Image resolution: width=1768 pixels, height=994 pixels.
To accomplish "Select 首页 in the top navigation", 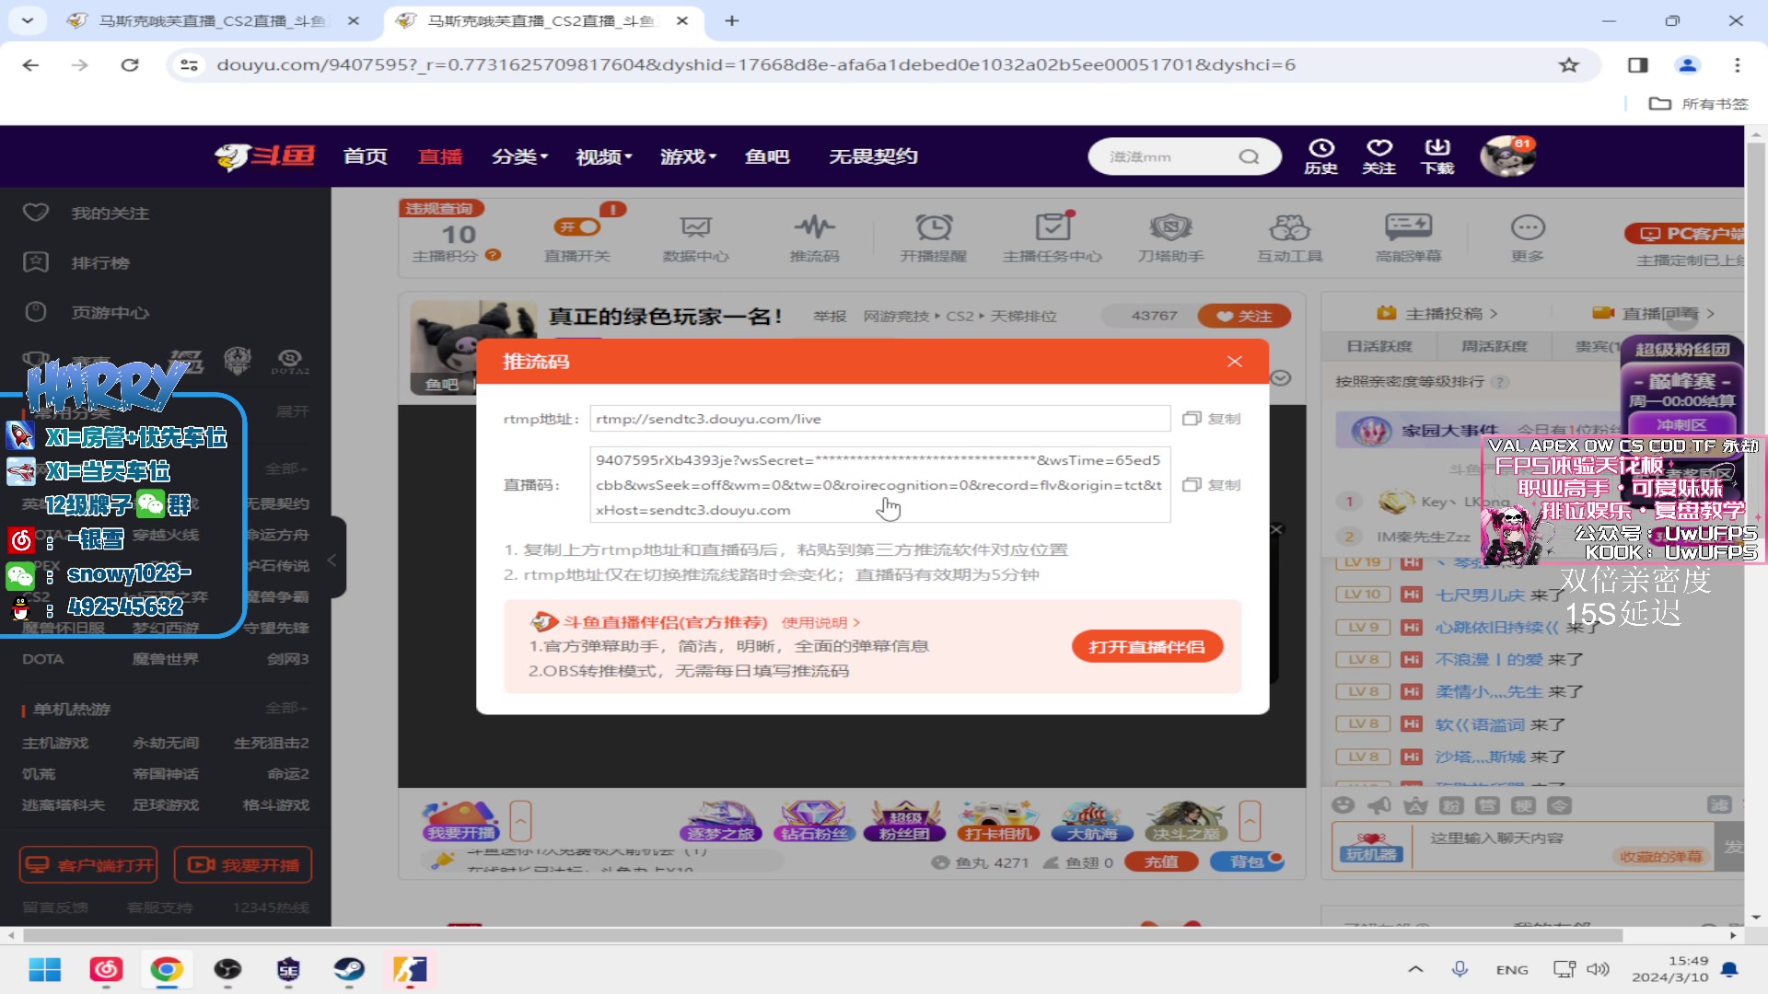I will click(x=366, y=156).
